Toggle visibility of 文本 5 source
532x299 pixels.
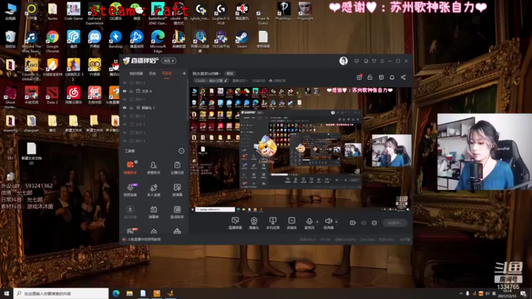click(124, 124)
